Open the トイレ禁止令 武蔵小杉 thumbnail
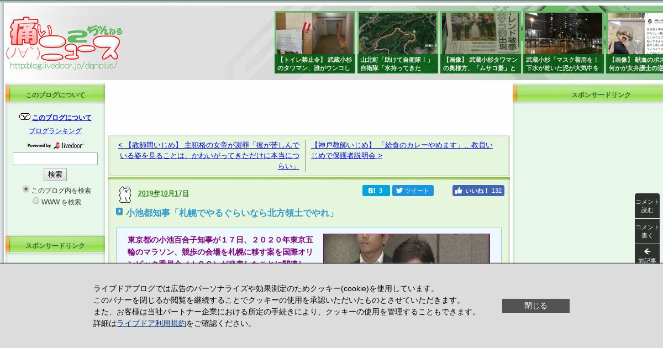This screenshot has height=348, width=663. [x=315, y=43]
